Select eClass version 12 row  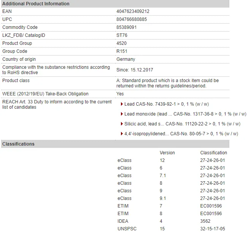coord(171,160)
